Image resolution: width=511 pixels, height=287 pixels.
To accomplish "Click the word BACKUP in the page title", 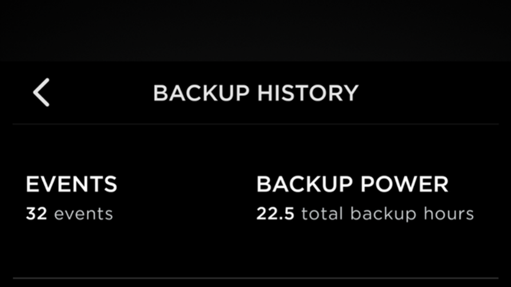I will tap(201, 93).
